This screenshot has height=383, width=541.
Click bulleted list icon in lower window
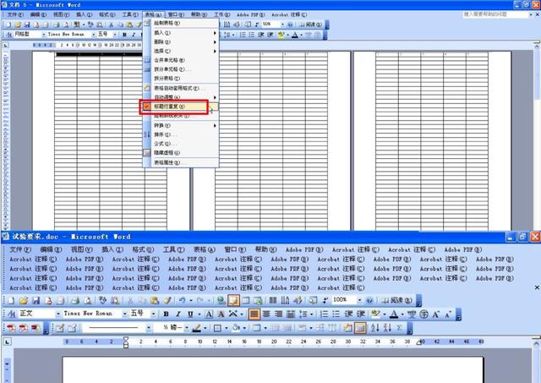336,314
